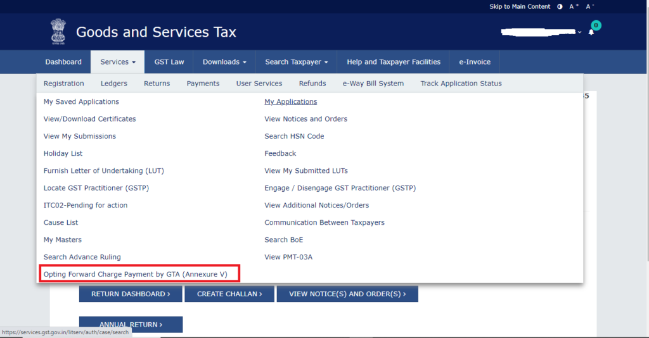
Task: Increase font size with A+
Action: click(574, 6)
